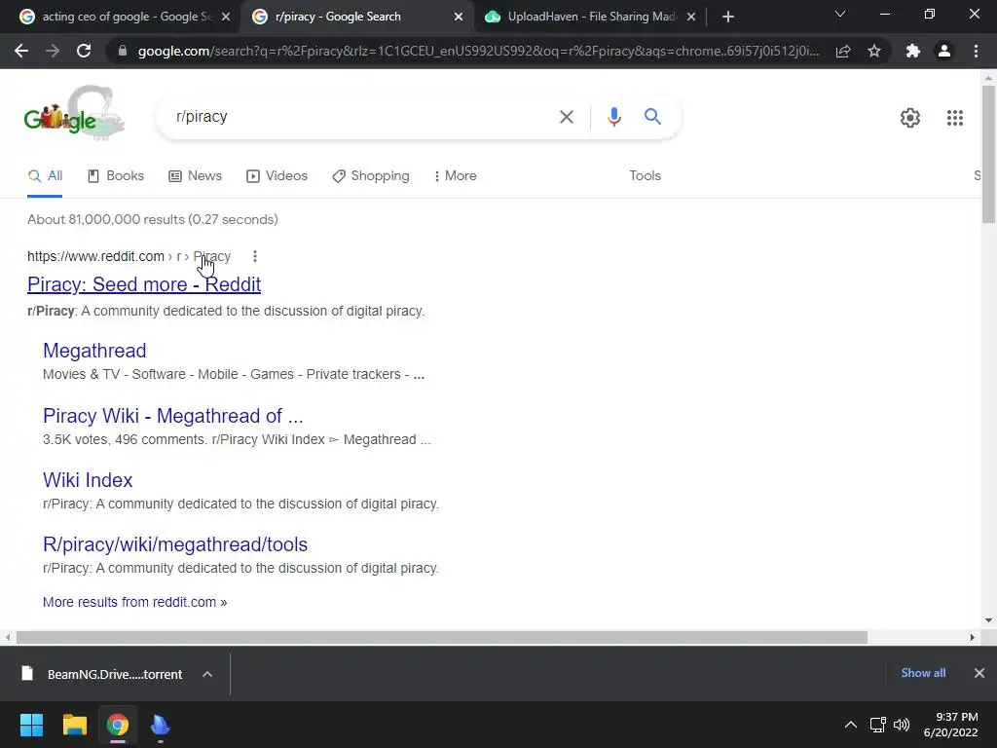997x748 pixels.
Task: Open the blue flame taskbar app
Action: pyautogui.click(x=161, y=725)
